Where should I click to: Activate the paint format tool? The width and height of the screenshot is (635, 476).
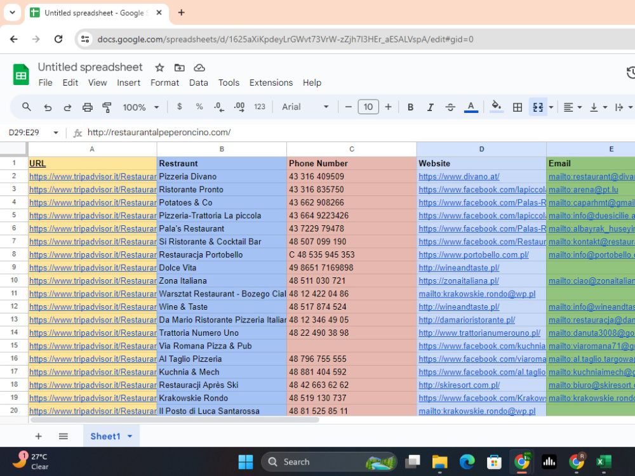(107, 107)
